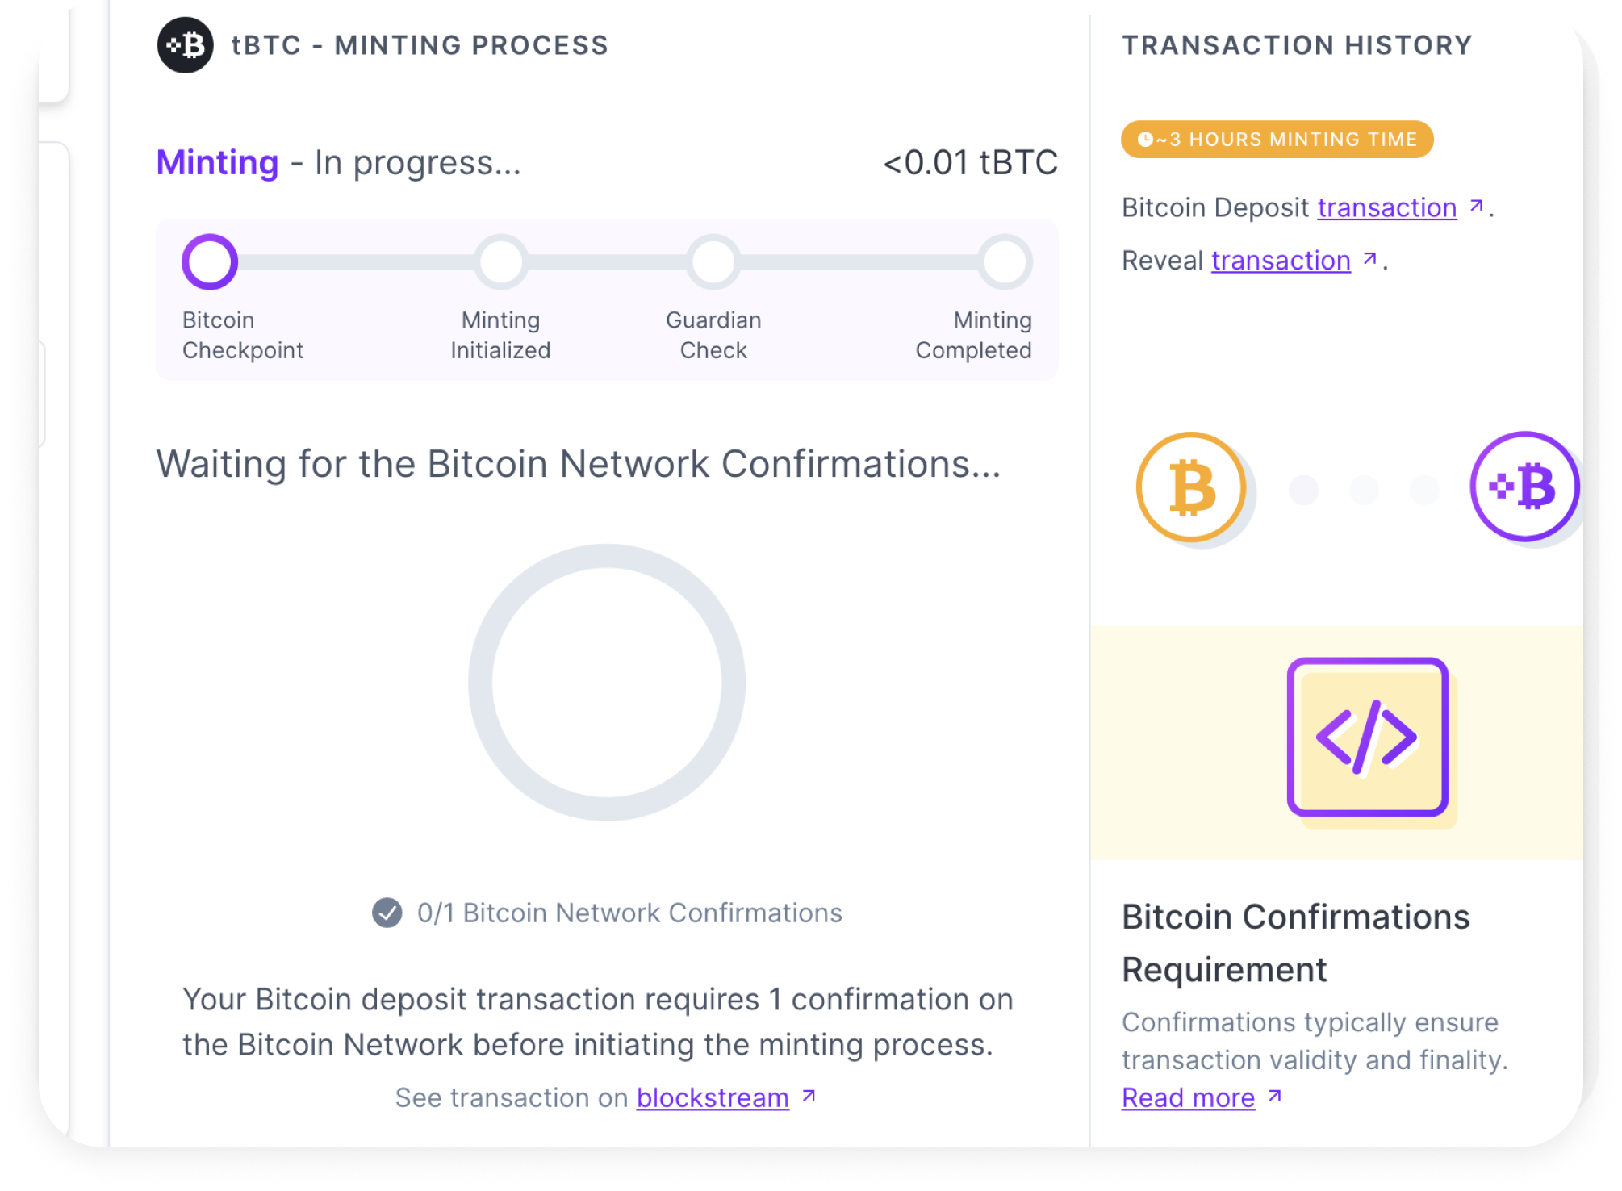Click the external arrow next to blockstream
The width and height of the screenshot is (1622, 1191).
click(809, 1096)
